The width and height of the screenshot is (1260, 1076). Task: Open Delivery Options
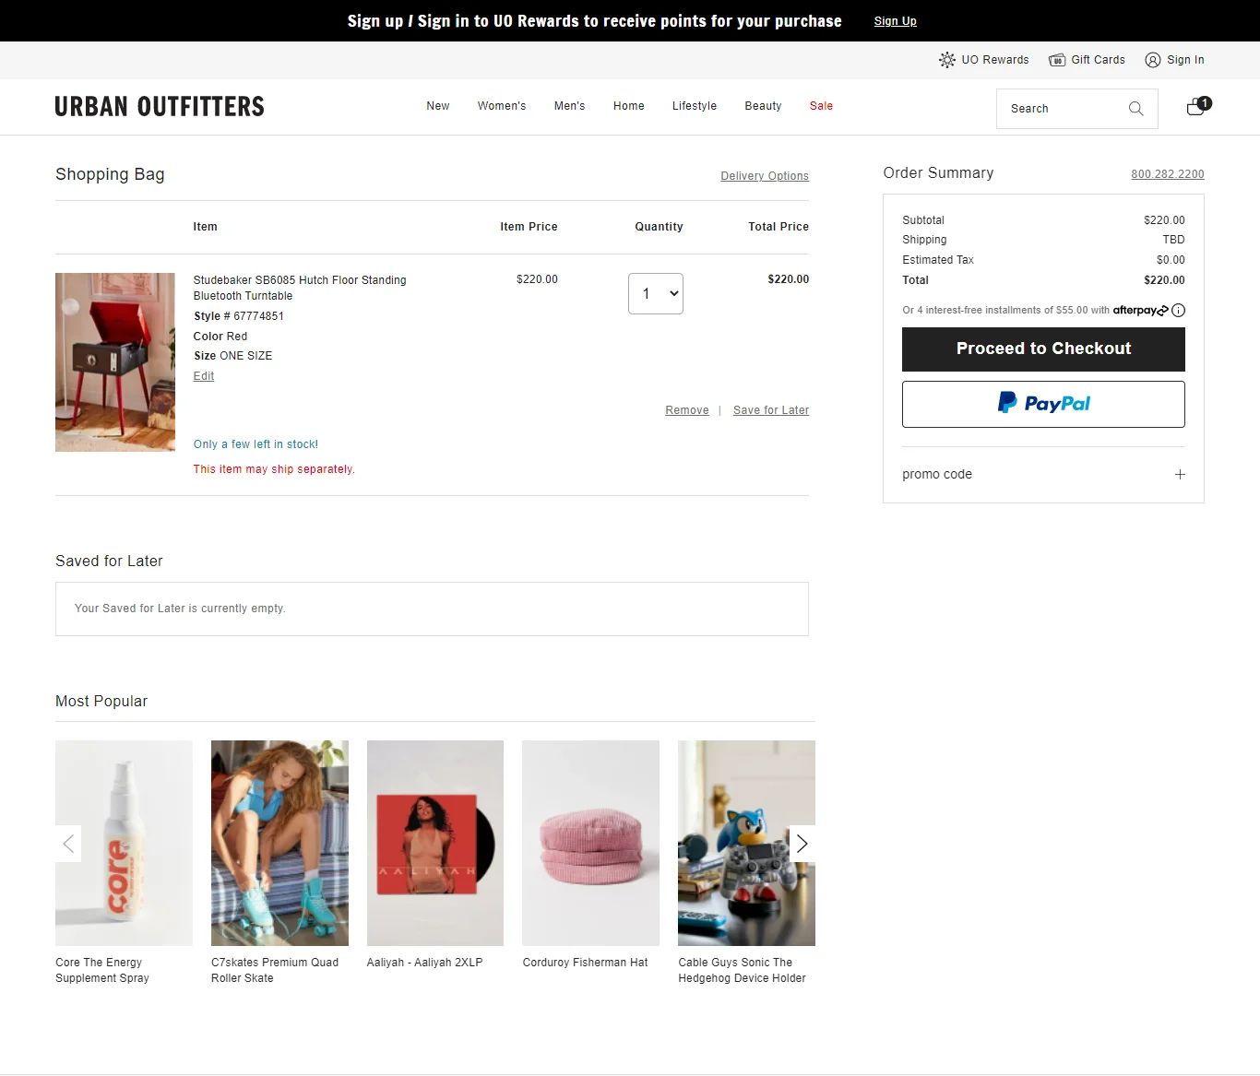tap(764, 175)
